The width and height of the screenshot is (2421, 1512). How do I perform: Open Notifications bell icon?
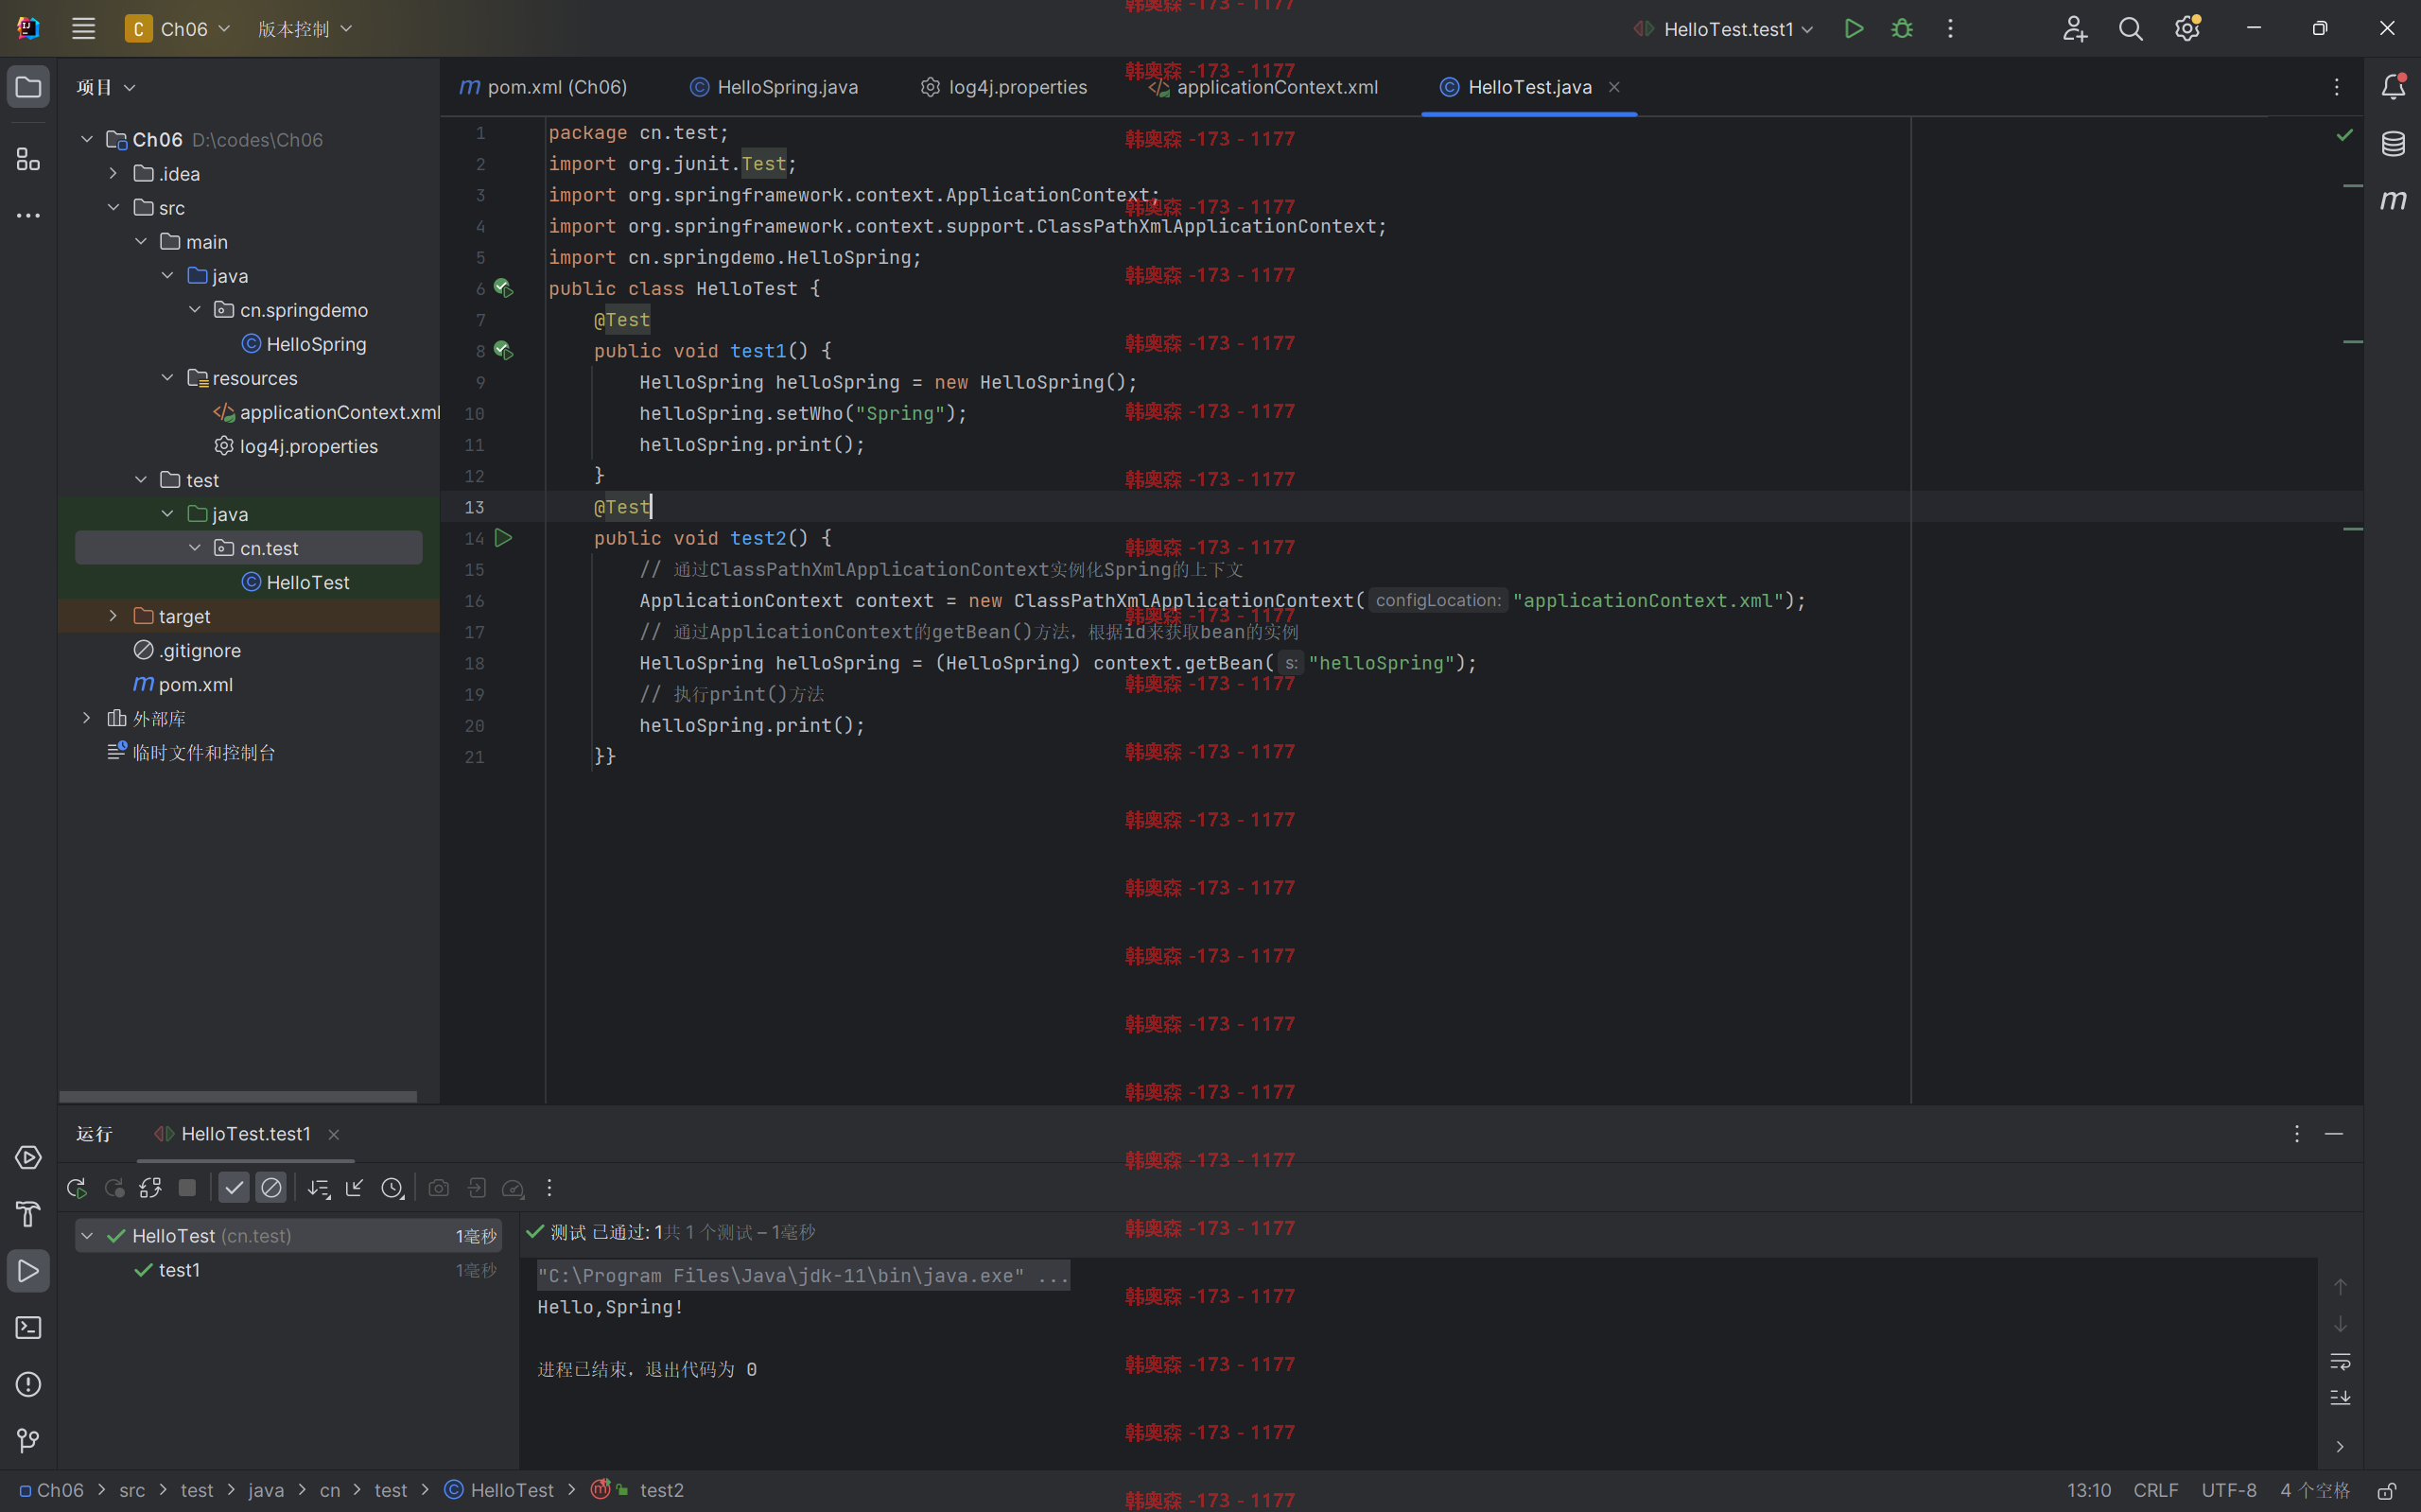click(2392, 87)
